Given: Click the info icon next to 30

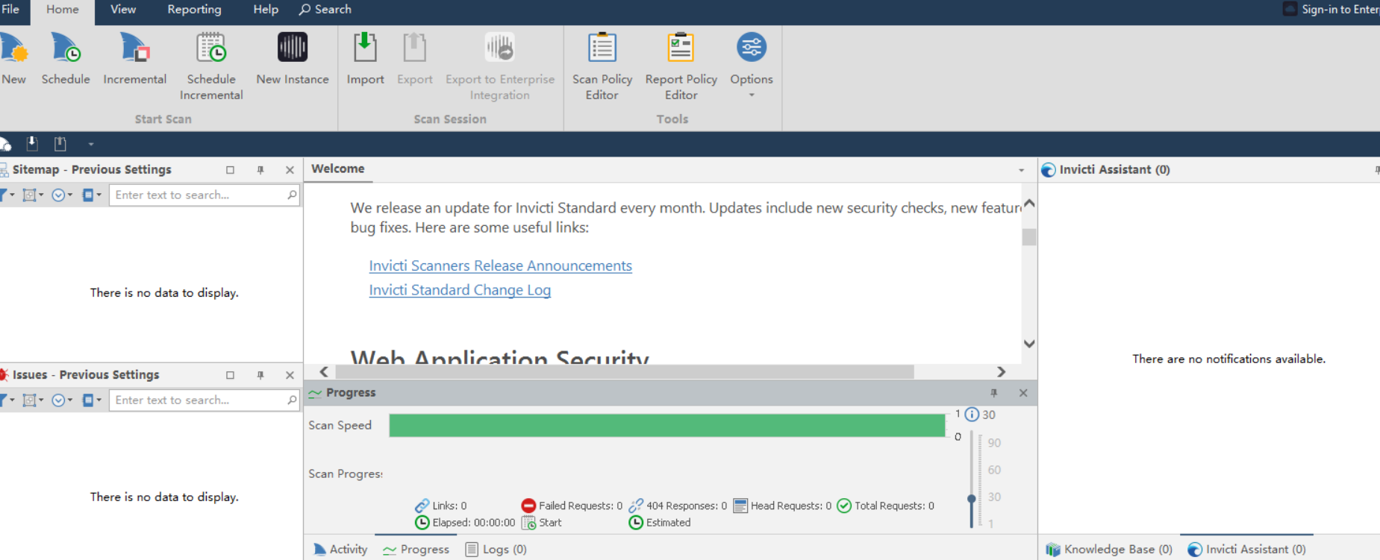Looking at the screenshot, I should pos(972,415).
